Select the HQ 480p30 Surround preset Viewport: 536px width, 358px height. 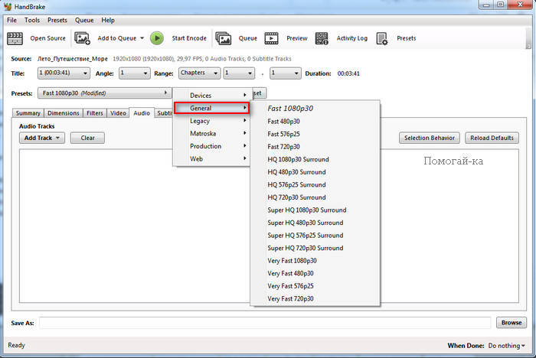315,172
